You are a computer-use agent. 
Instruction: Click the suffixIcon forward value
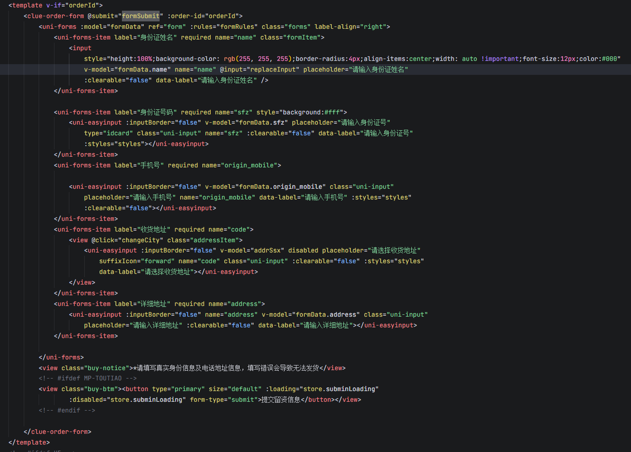point(158,261)
